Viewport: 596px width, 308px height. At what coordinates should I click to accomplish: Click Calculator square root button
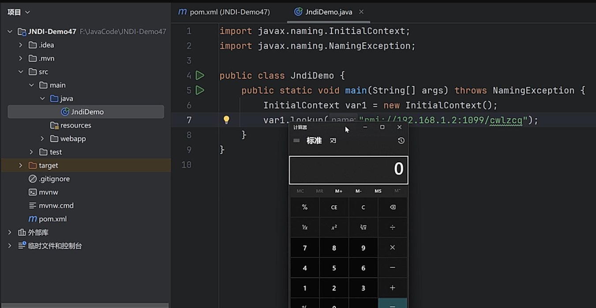point(363,227)
